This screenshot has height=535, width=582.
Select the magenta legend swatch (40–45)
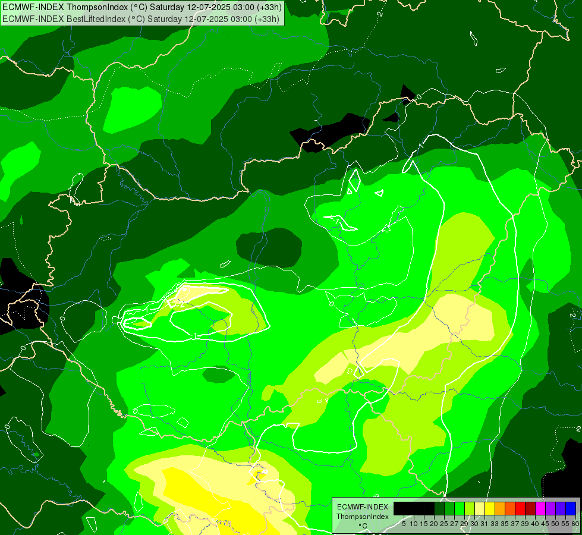pos(540,508)
